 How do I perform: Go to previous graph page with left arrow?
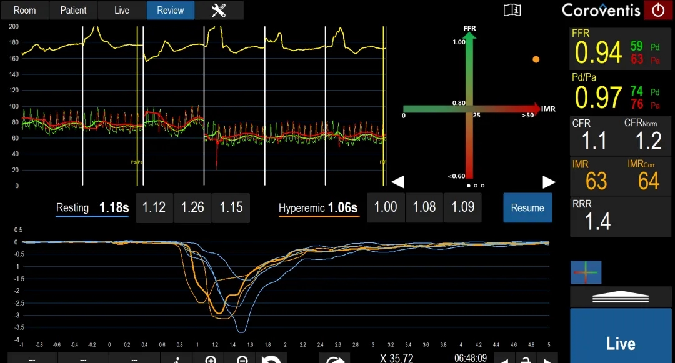(x=397, y=182)
